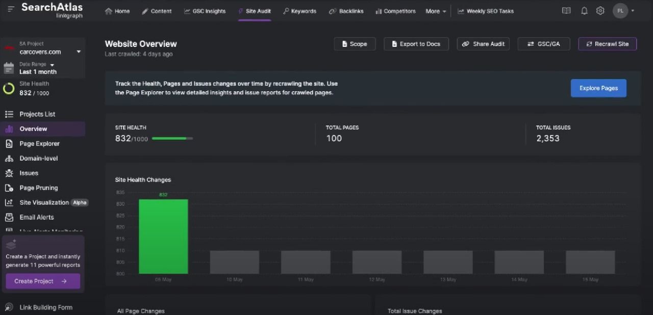The height and width of the screenshot is (315, 653).
Task: Open the Content tab
Action: click(x=157, y=11)
